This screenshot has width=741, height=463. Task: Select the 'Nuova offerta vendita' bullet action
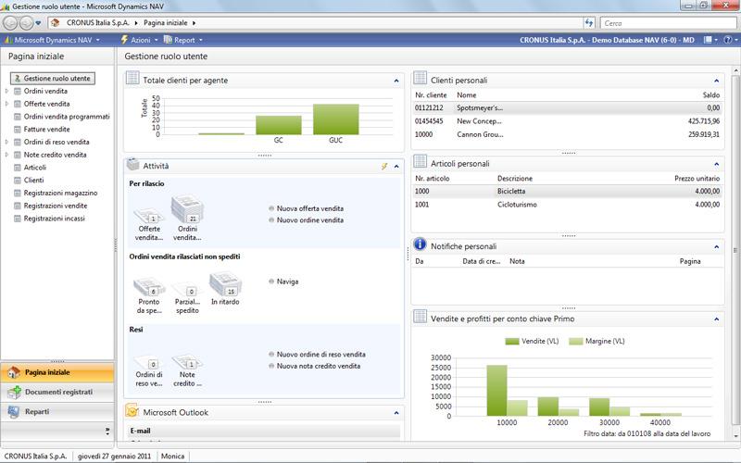point(310,208)
